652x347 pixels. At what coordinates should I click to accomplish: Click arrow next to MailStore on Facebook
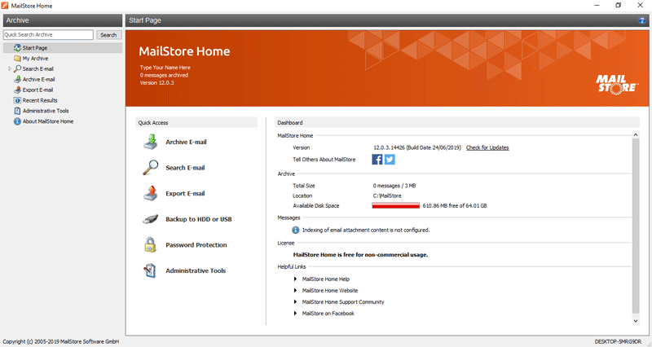(x=295, y=314)
